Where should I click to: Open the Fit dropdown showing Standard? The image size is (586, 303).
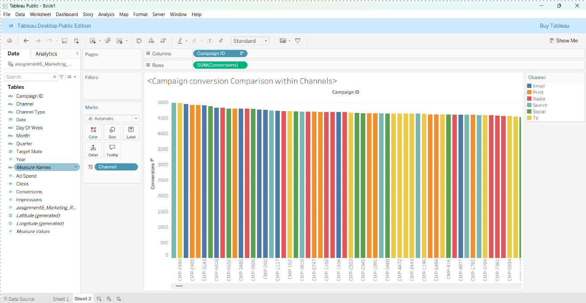pyautogui.click(x=250, y=41)
